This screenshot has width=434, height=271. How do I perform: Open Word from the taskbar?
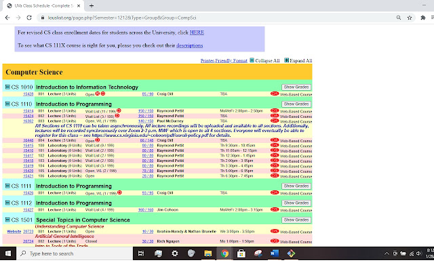275,253
